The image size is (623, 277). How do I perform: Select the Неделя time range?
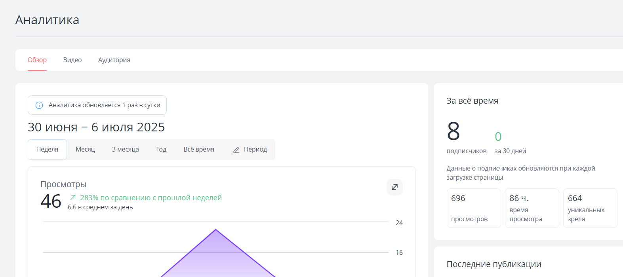47,150
